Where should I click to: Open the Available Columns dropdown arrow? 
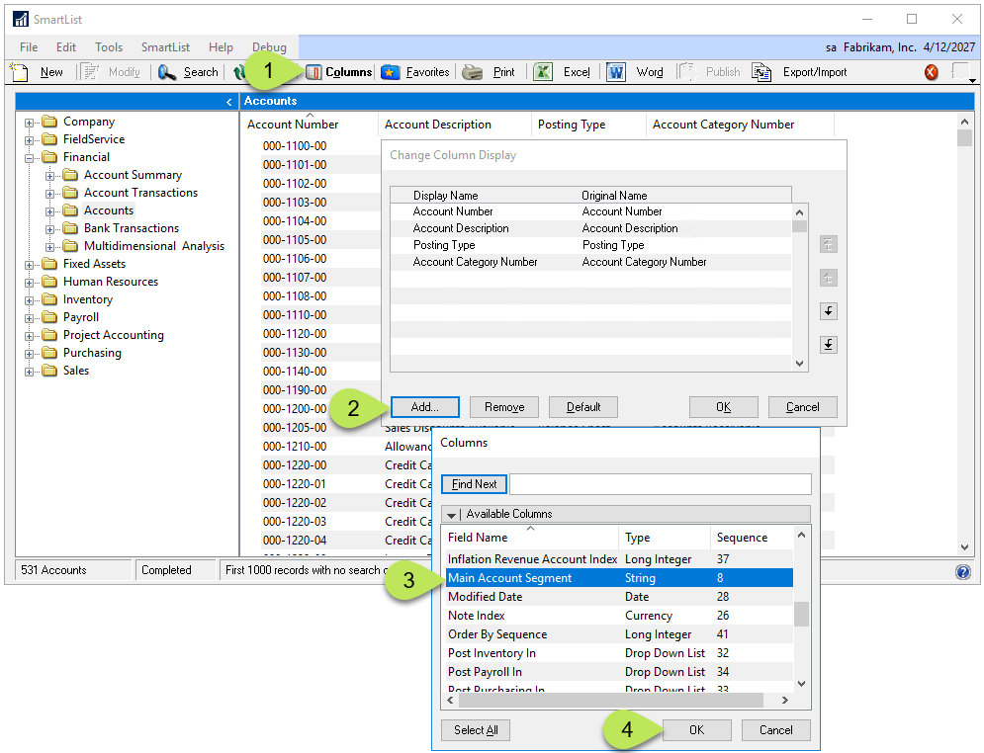pos(451,513)
